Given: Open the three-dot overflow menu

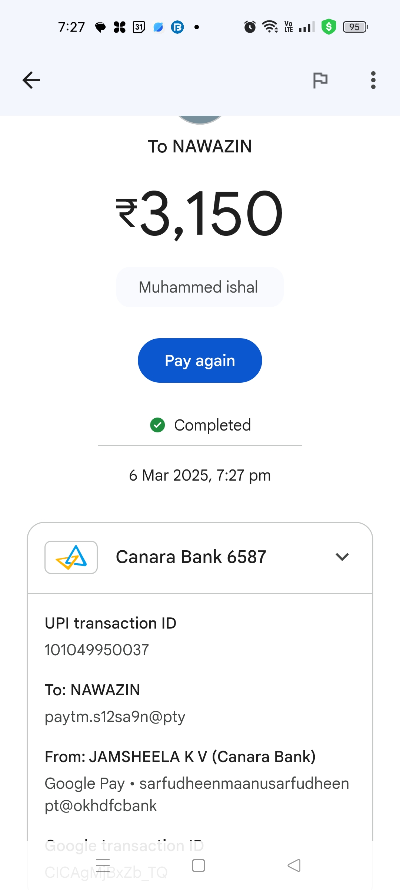Looking at the screenshot, I should tap(373, 80).
